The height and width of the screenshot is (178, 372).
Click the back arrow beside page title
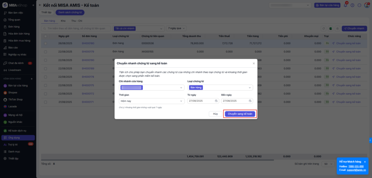pos(40,5)
